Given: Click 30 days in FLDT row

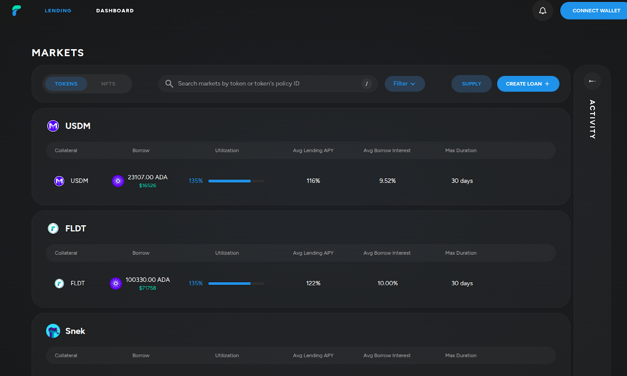Looking at the screenshot, I should pyautogui.click(x=462, y=283).
